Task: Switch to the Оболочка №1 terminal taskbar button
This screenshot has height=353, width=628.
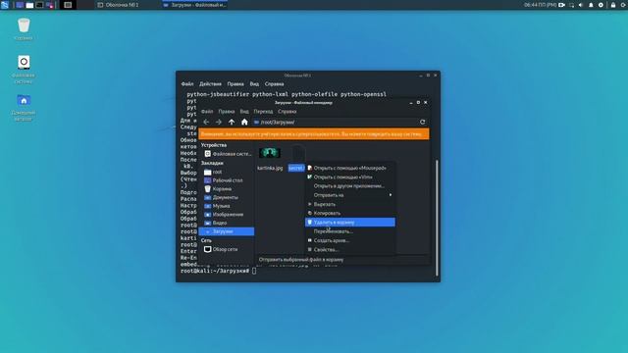Action: click(119, 5)
